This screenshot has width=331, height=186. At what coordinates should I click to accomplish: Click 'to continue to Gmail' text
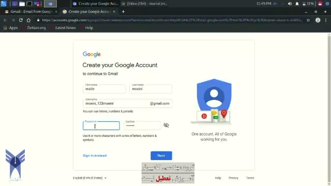[100, 73]
